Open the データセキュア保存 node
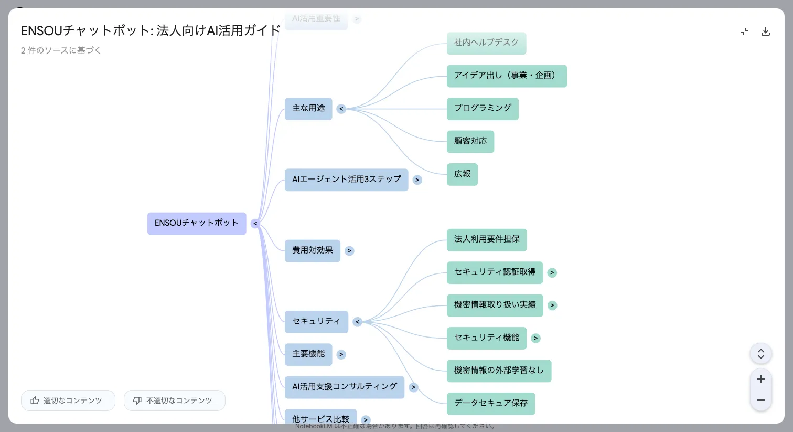793x432 pixels. pos(491,404)
